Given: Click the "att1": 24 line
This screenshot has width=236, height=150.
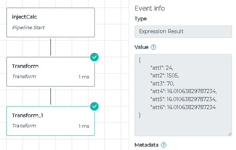Looking at the screenshot, I should click(162, 68).
